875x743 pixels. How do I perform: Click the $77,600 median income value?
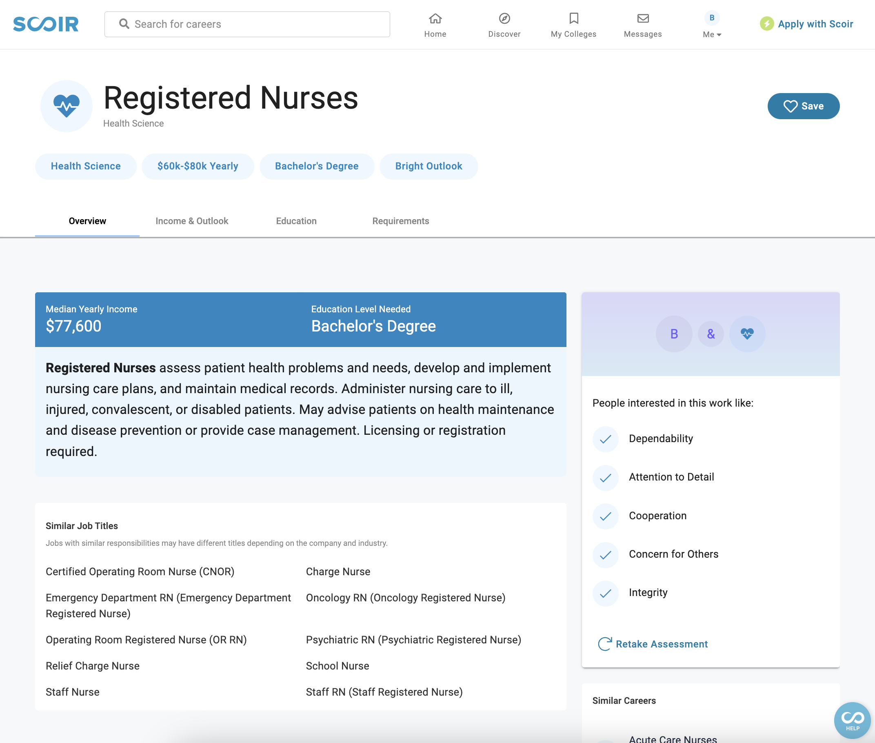point(73,327)
